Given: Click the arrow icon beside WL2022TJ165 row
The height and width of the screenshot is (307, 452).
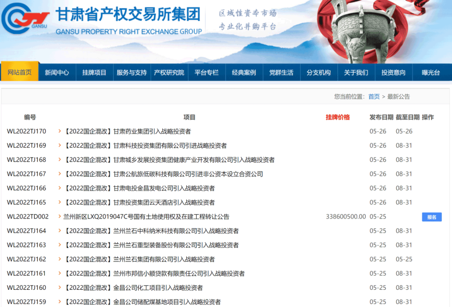Looking at the screenshot, I should 60,202.
